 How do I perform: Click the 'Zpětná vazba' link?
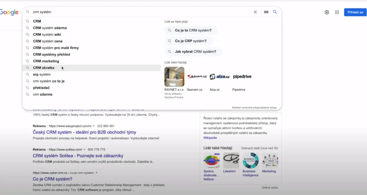(x=270, y=188)
